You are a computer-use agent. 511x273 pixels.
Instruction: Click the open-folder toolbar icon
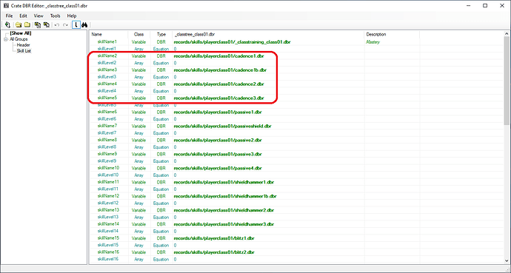[x=19, y=24]
